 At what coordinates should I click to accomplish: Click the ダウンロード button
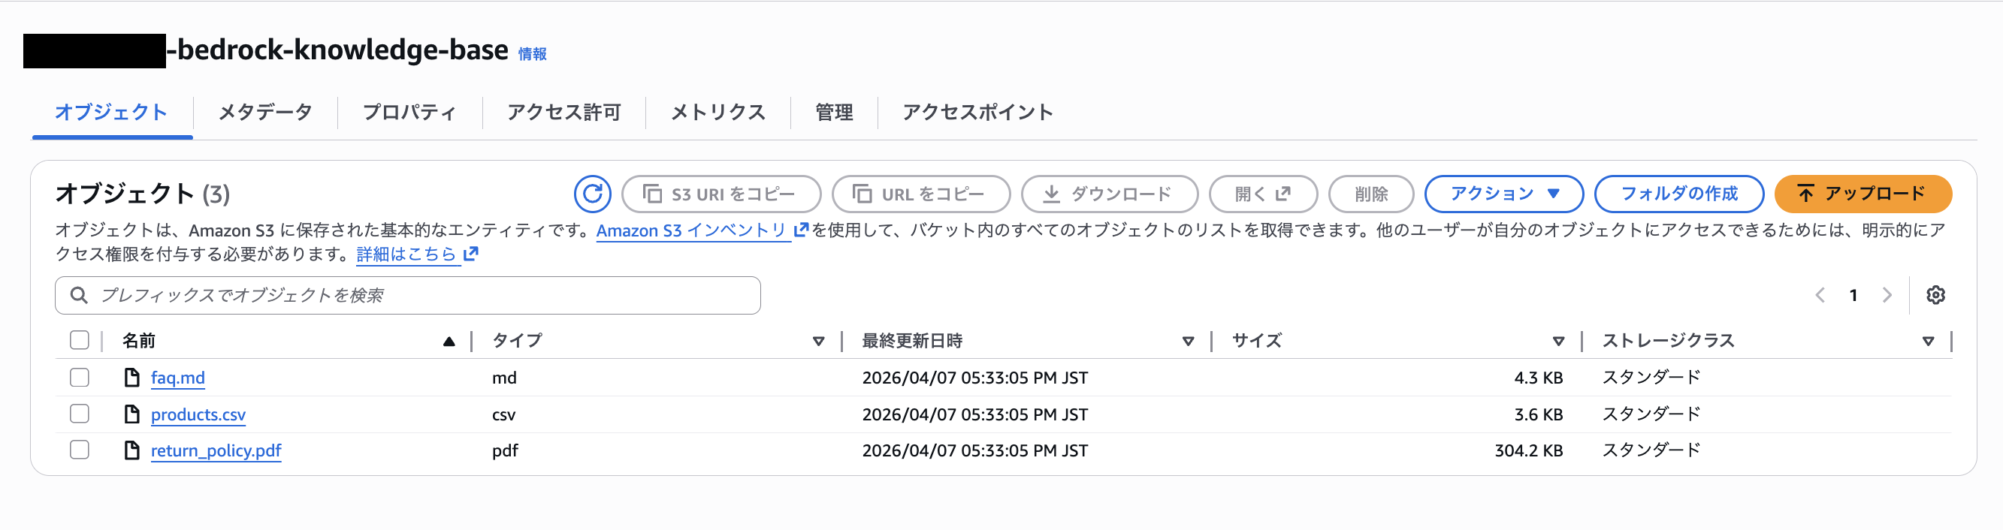1110,194
